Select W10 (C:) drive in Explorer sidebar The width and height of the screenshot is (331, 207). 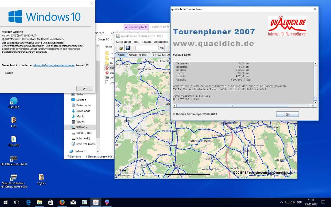click(x=81, y=127)
